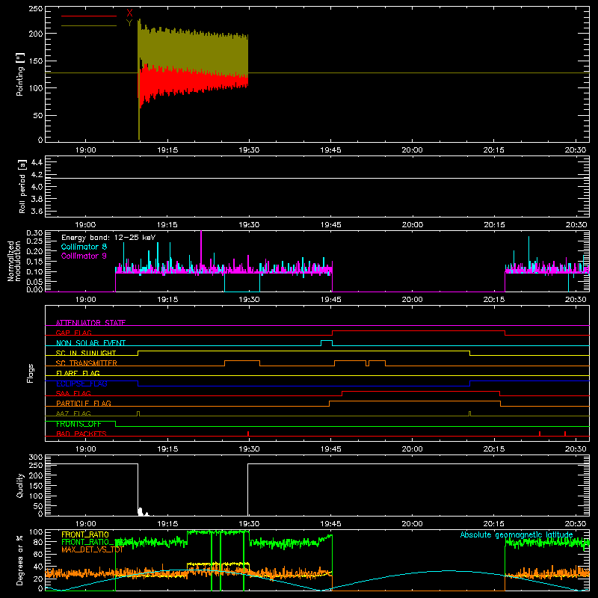Click the 20:00 tick under Flags plot
The image size is (598, 598).
[x=413, y=449]
